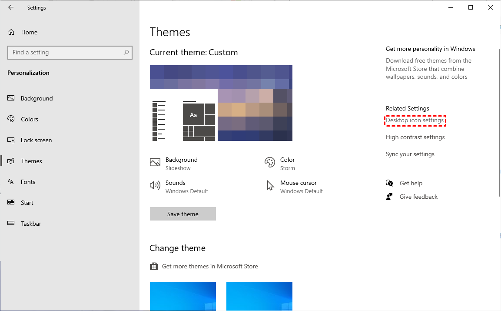Screen dimensions: 501x311
Task: Click the Background slideshow picture icon
Action: click(x=155, y=163)
